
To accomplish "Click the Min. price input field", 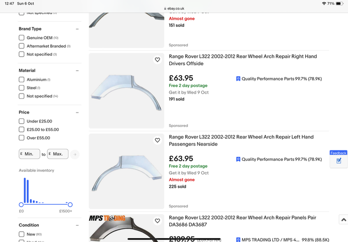I will (x=29, y=154).
